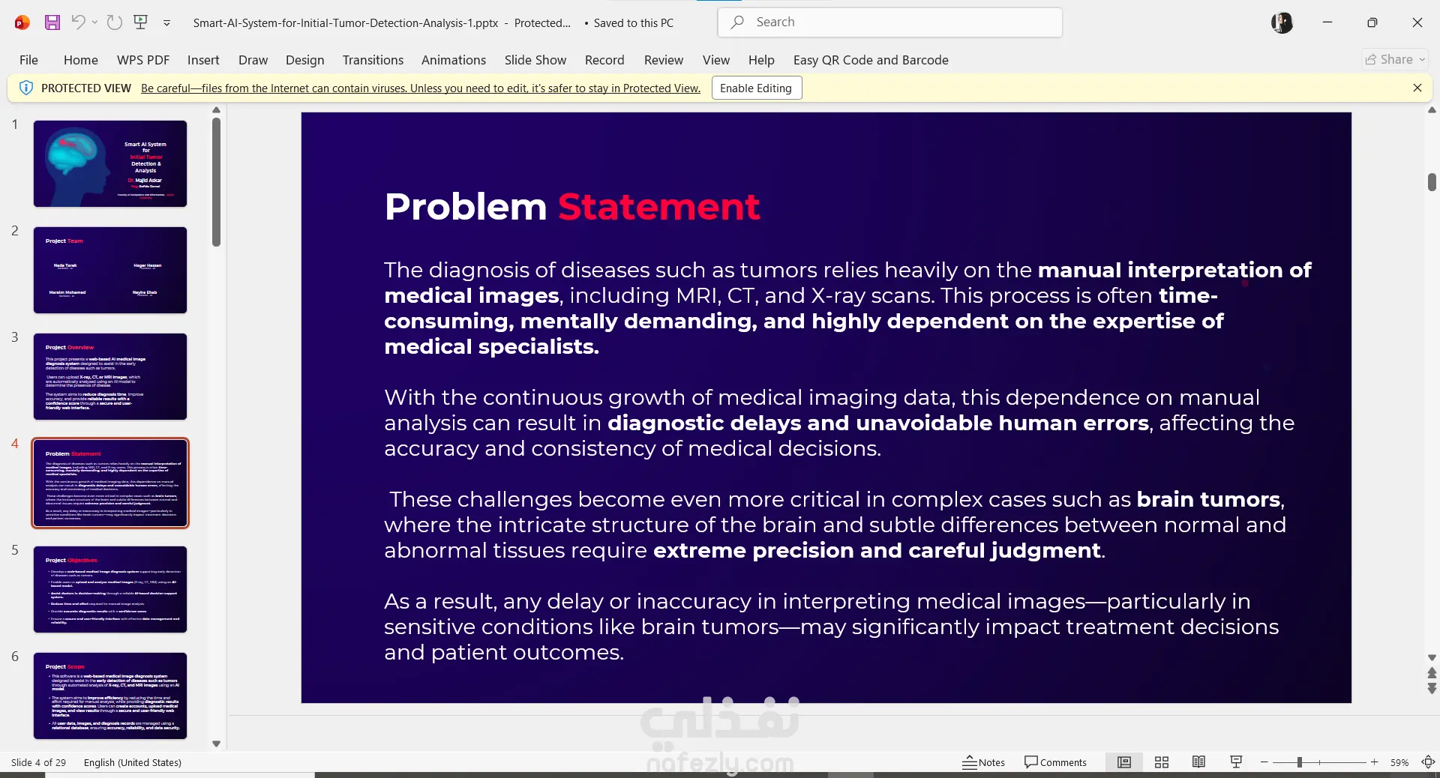Click the zoom slider handle
Screen dimensions: 1440x778
click(1299, 762)
